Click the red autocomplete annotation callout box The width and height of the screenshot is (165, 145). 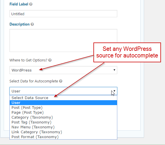tap(127, 52)
